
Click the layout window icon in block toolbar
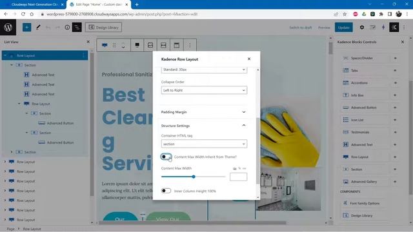(x=176, y=45)
